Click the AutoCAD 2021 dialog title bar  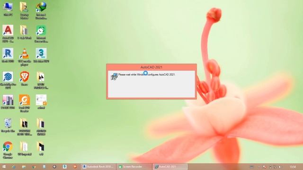(151, 67)
